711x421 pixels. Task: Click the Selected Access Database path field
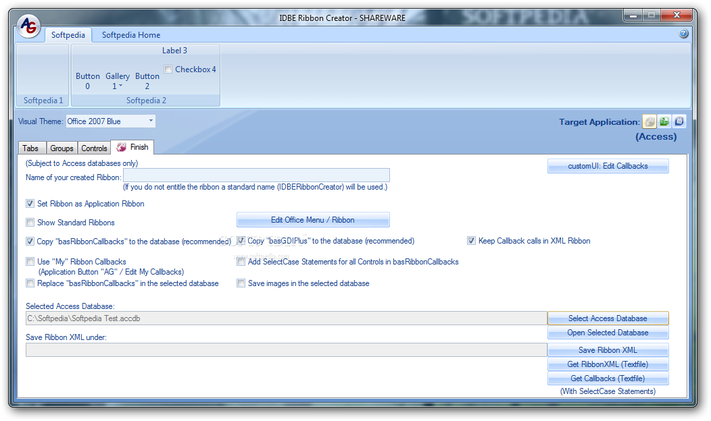286,318
